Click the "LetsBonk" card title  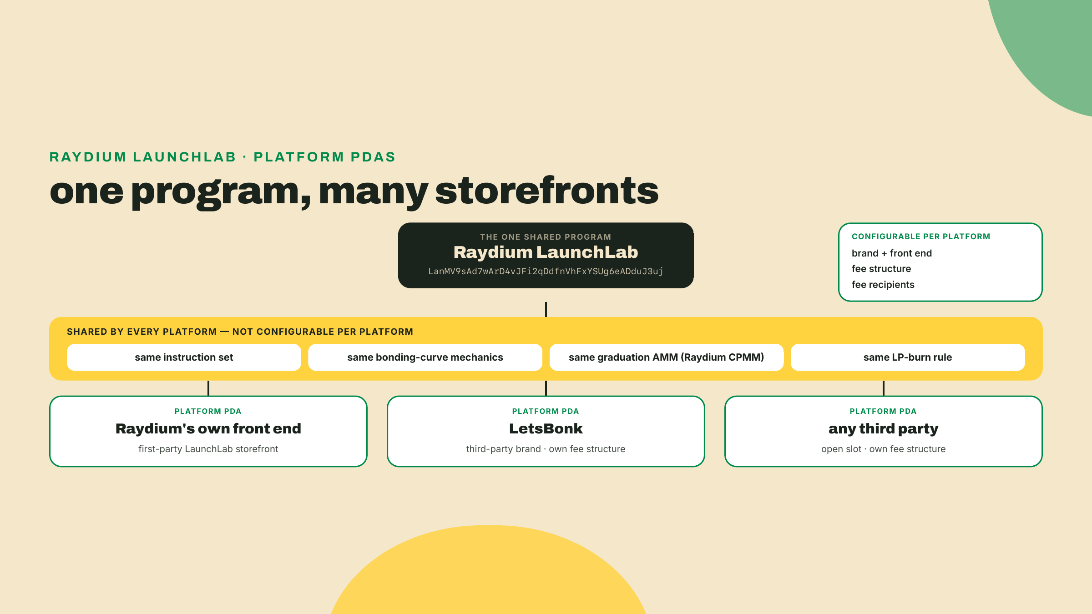tap(546, 428)
